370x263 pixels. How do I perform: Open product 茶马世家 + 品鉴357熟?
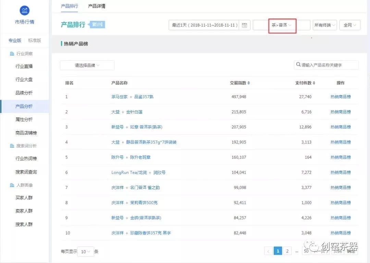tap(132, 97)
